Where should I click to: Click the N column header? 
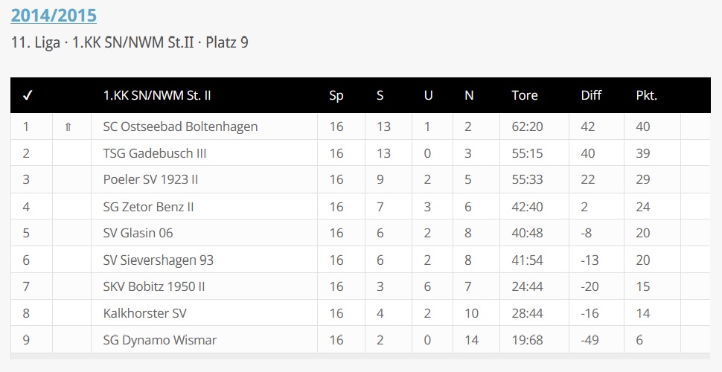pos(469,95)
